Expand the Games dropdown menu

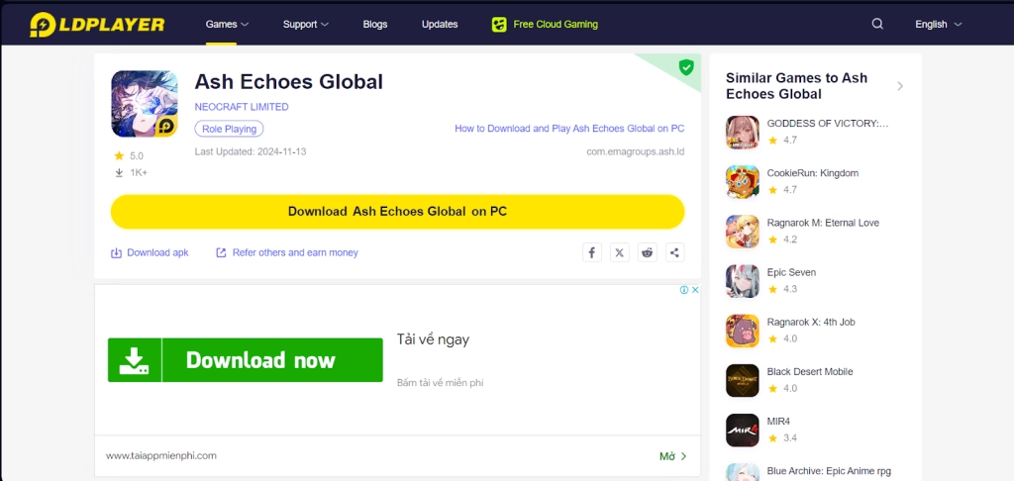tap(227, 24)
